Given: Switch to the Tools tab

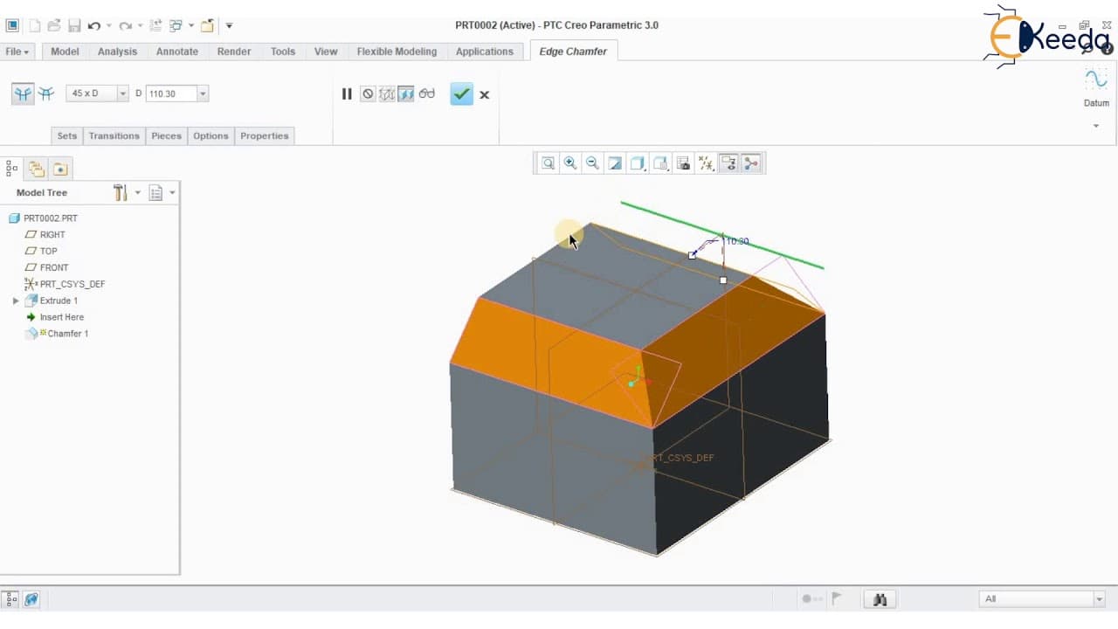Looking at the screenshot, I should [283, 52].
